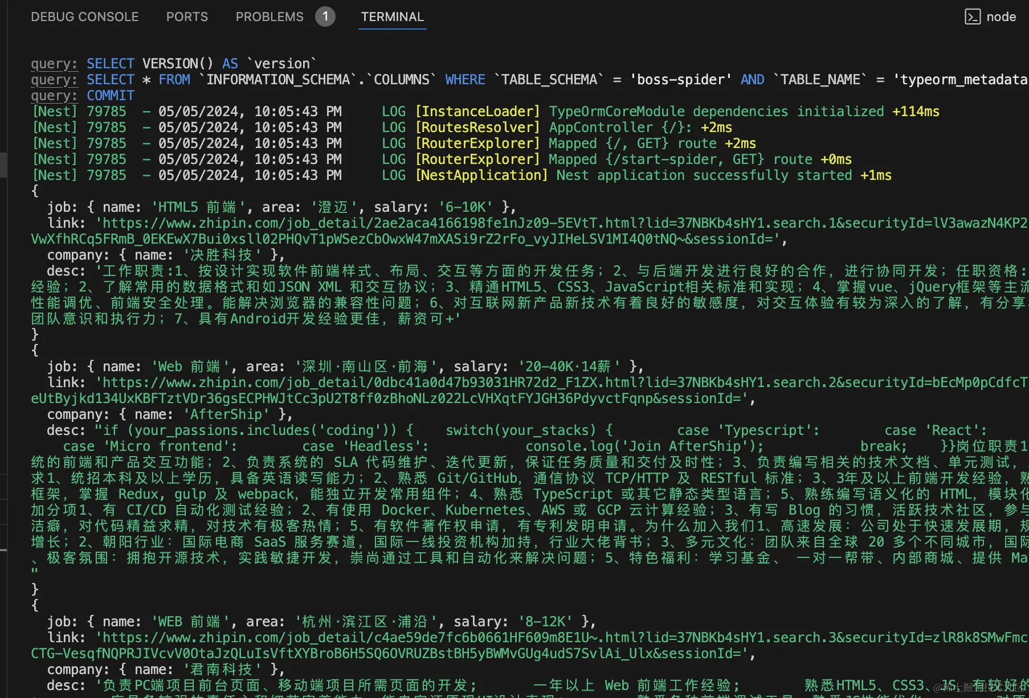Click the left-edge panel scrollbar handle

pyautogui.click(x=3, y=165)
